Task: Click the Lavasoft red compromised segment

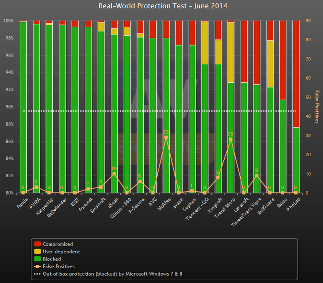Action: click(x=244, y=51)
